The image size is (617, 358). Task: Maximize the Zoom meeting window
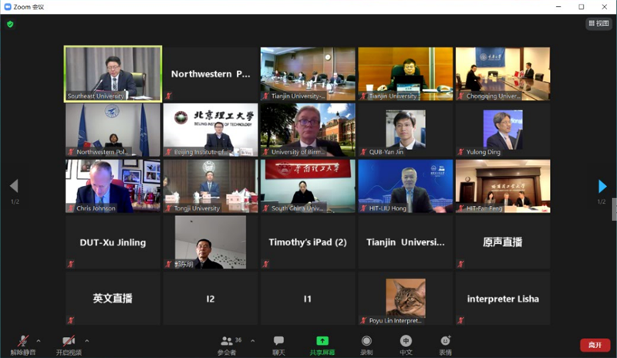(582, 7)
